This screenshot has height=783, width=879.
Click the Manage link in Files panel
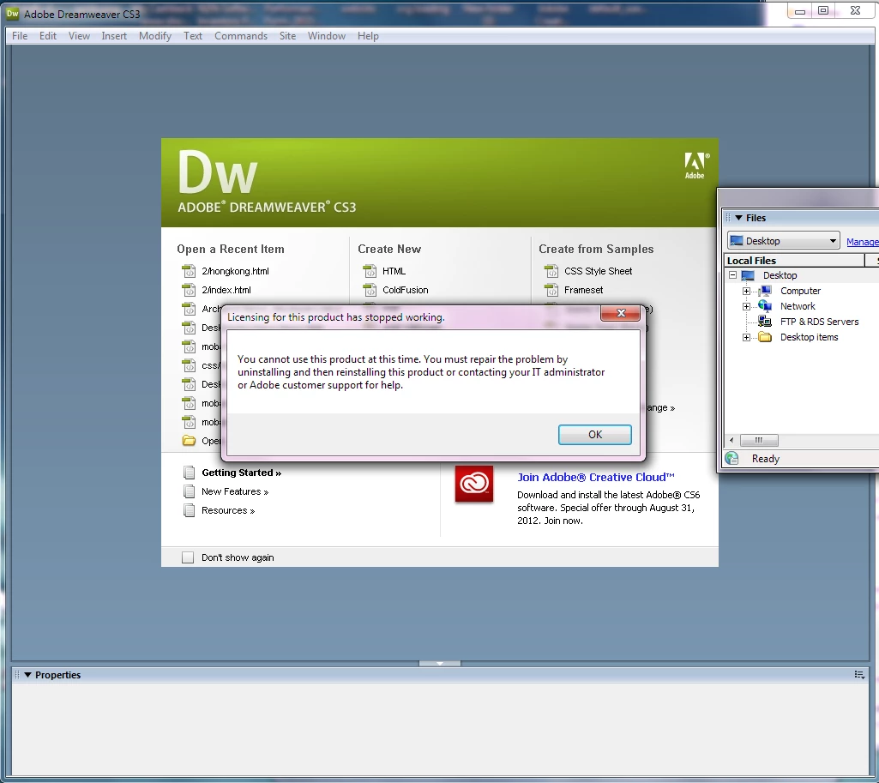point(862,242)
